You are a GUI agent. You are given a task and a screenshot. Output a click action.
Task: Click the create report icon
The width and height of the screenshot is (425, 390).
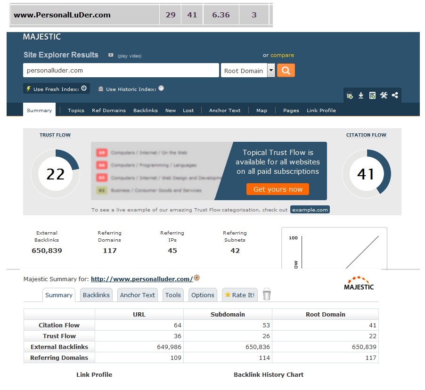(x=372, y=96)
